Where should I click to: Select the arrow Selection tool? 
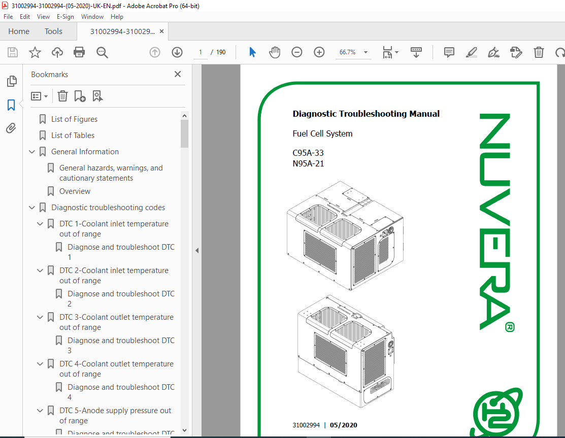[253, 52]
